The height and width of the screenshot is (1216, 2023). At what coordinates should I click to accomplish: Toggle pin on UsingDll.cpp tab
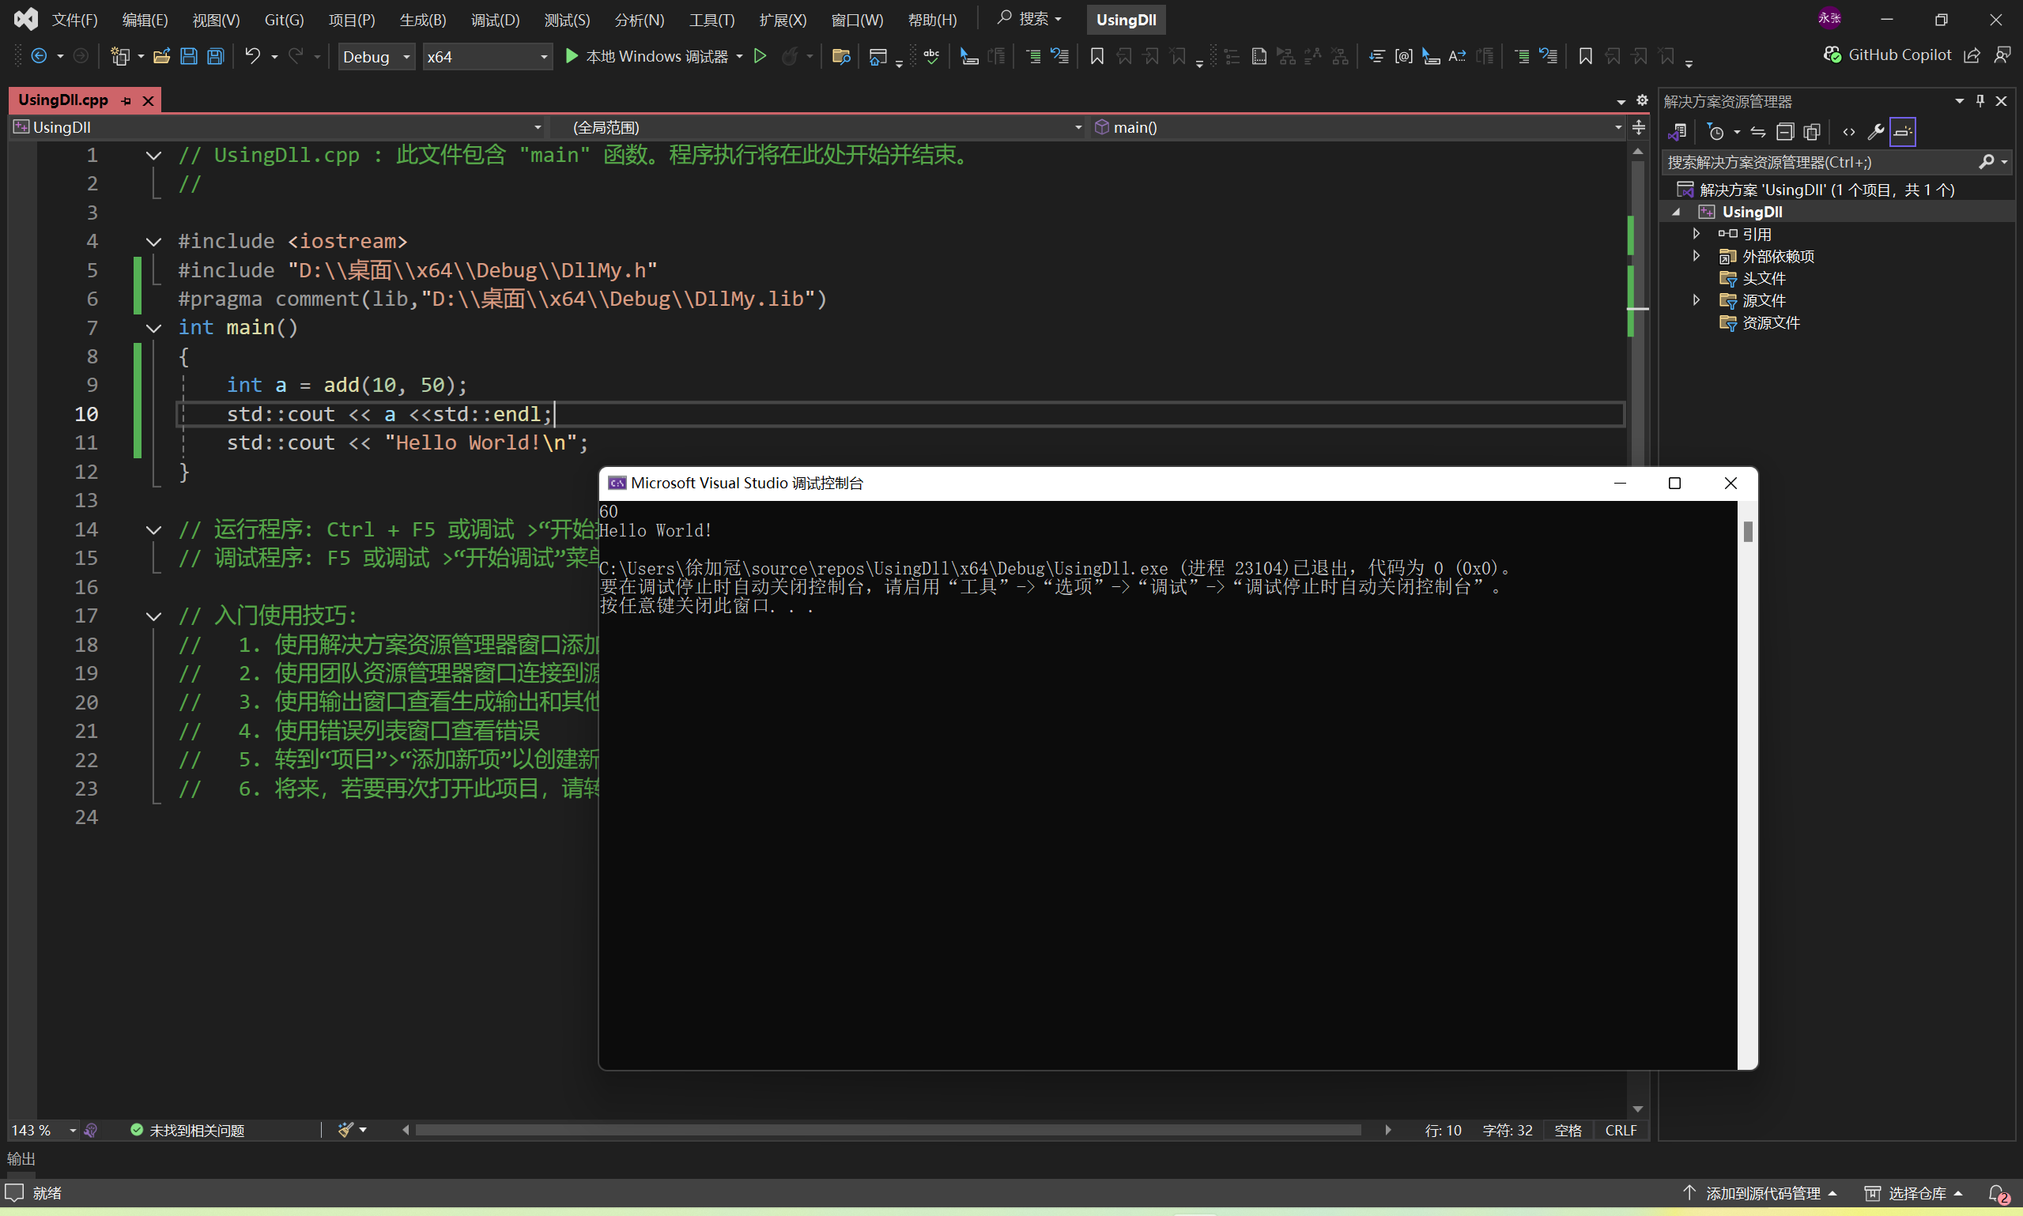126,101
